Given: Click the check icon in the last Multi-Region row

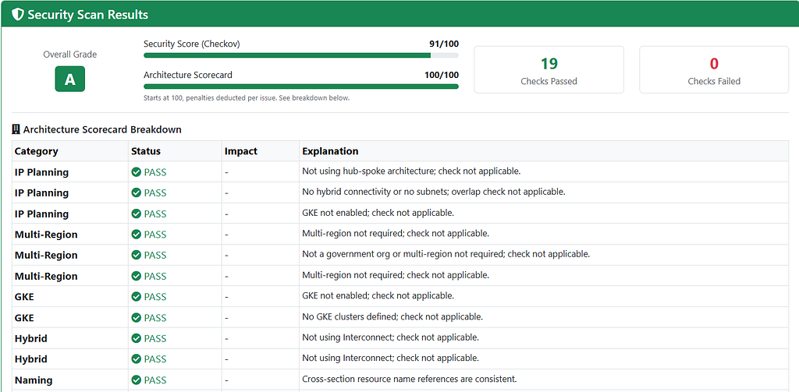Looking at the screenshot, I should click(x=136, y=276).
